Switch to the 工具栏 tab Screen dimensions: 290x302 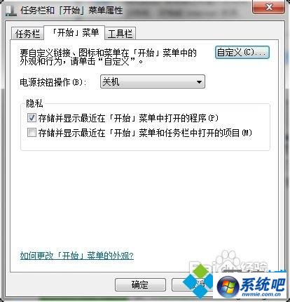[120, 34]
